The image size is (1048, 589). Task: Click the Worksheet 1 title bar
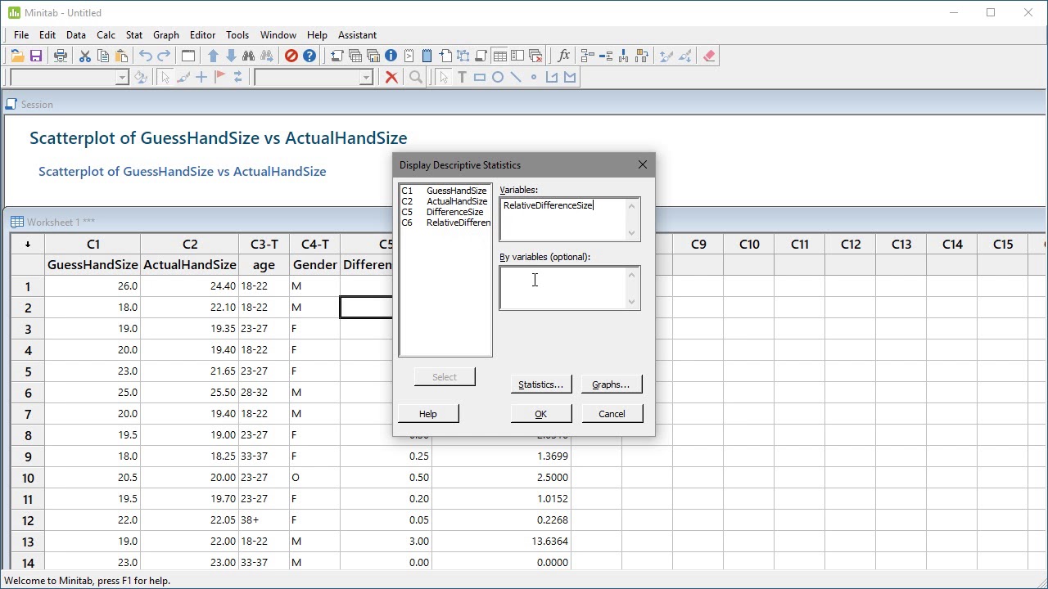pyautogui.click(x=61, y=223)
